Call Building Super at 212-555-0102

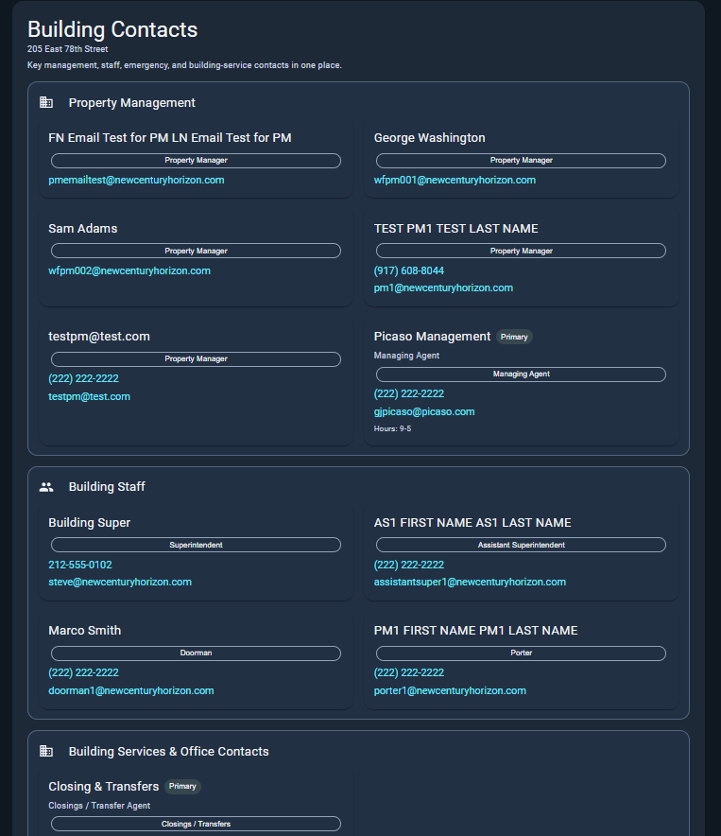pyautogui.click(x=80, y=565)
